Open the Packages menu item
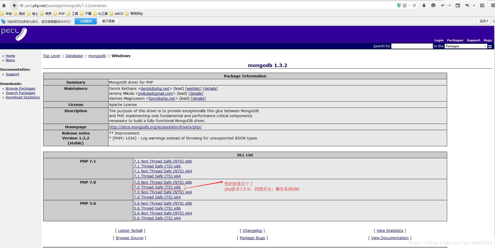Image resolution: width=495 pixels, height=248 pixels. 455,40
